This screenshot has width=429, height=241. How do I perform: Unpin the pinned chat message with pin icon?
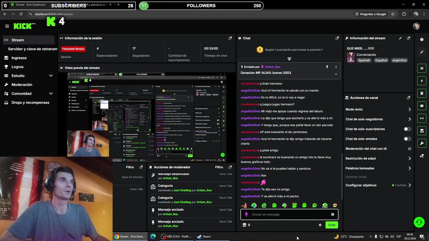327,67
